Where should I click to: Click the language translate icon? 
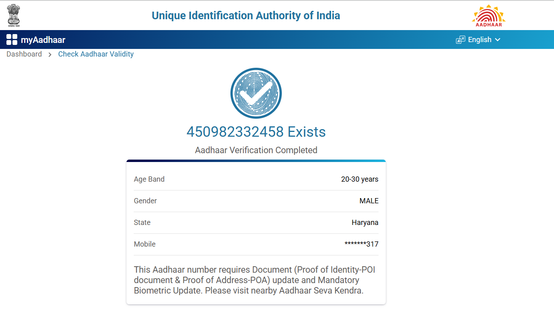pyautogui.click(x=460, y=40)
